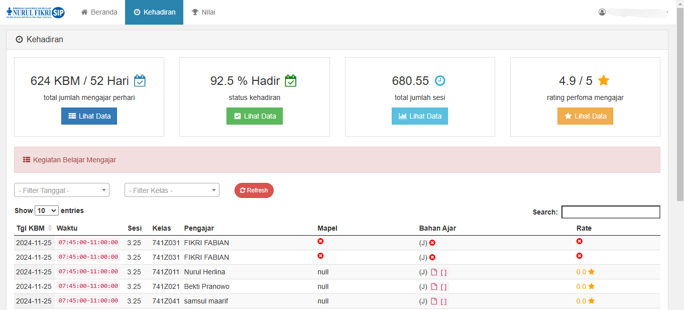
Task: Focus the table Search input field
Action: [x=610, y=212]
